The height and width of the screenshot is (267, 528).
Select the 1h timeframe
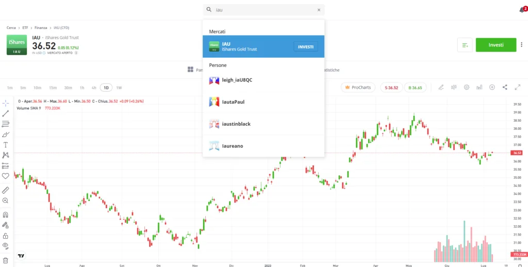82,88
